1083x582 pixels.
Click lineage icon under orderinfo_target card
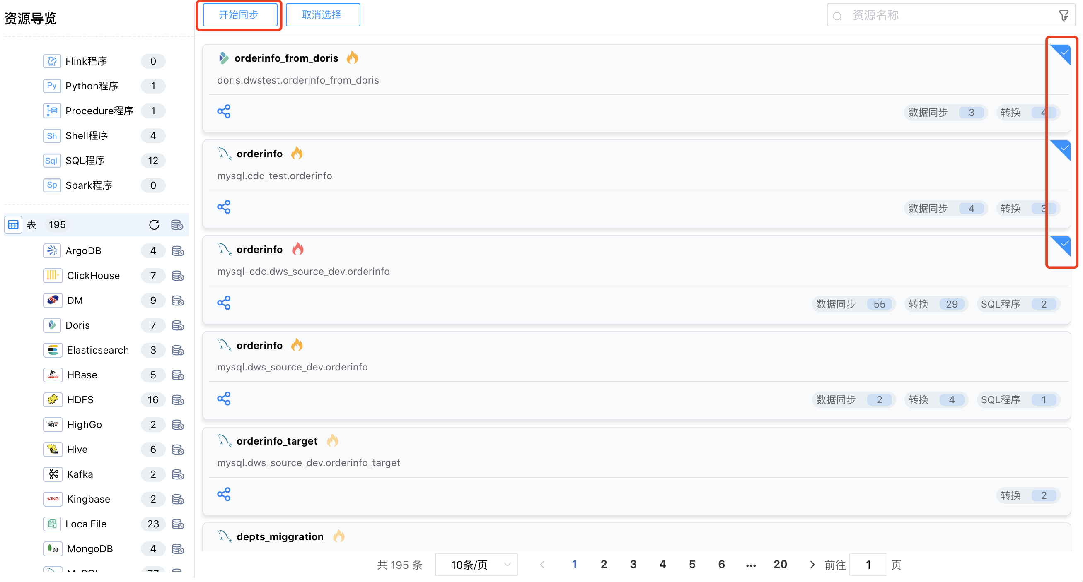[x=224, y=494]
